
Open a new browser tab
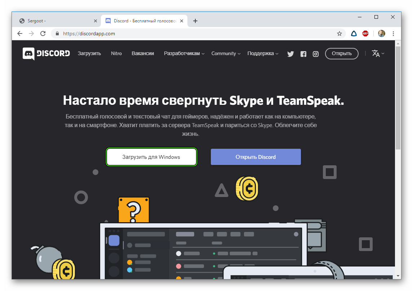(195, 21)
